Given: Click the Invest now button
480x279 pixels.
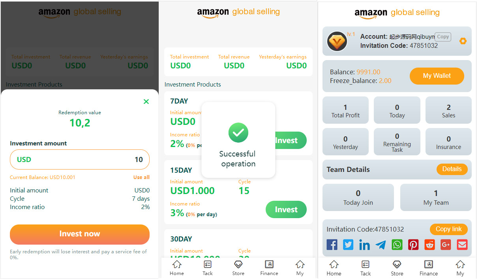Looking at the screenshot, I should pos(80,234).
